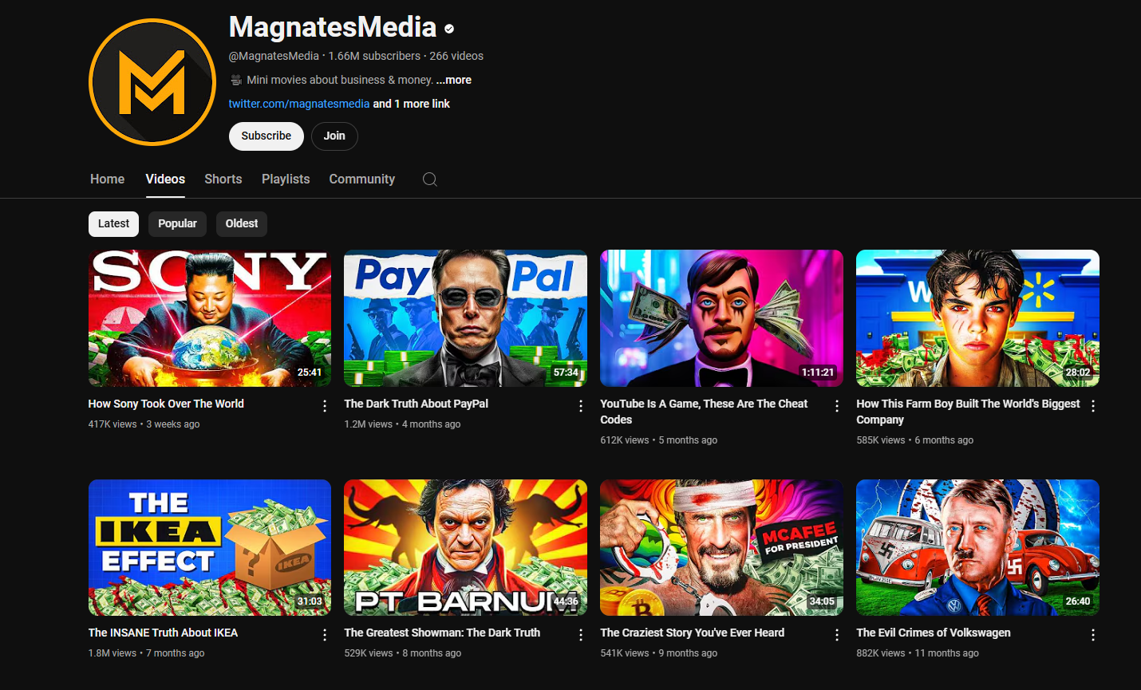Viewport: 1141px width, 690px height.
Task: Open the twitter.com/magnatesmedia link
Action: [299, 104]
